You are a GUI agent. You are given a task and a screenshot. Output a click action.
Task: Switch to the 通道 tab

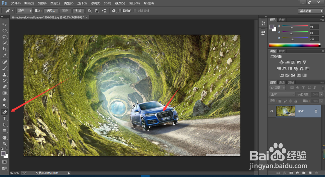pos(282,82)
